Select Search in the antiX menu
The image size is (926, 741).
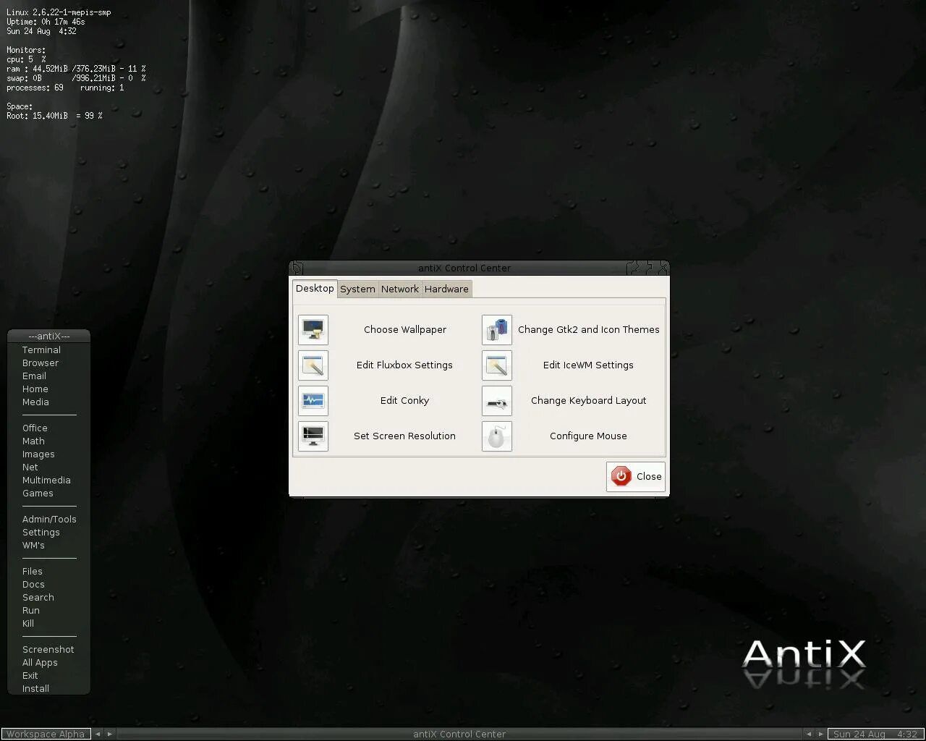(x=38, y=598)
